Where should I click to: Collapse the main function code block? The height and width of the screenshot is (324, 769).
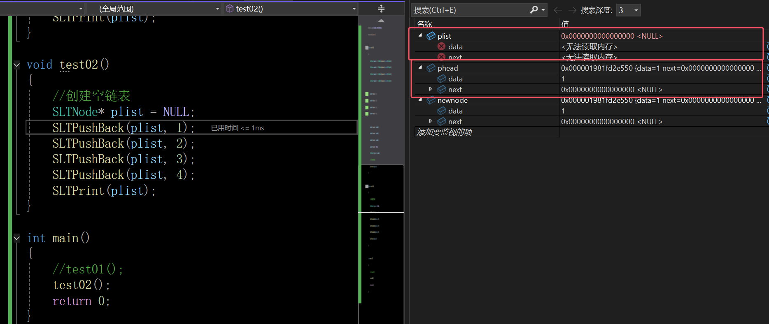tap(16, 238)
